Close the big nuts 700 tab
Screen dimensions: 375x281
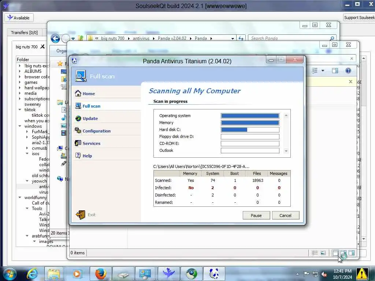42,46
